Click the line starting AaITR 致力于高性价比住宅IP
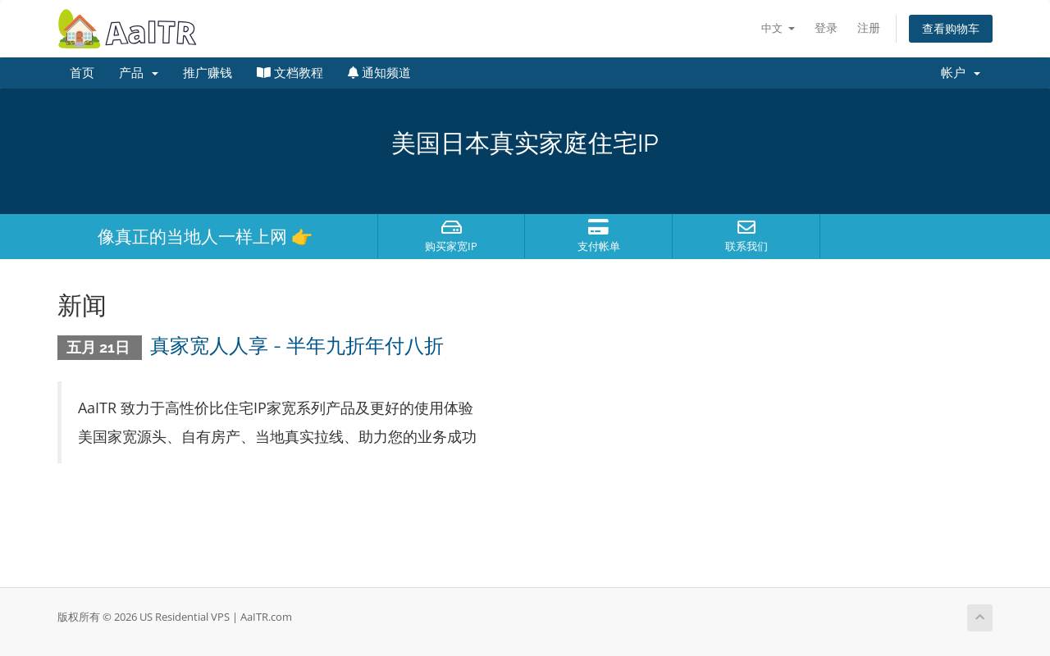Image resolution: width=1050 pixels, height=656 pixels. (x=276, y=408)
